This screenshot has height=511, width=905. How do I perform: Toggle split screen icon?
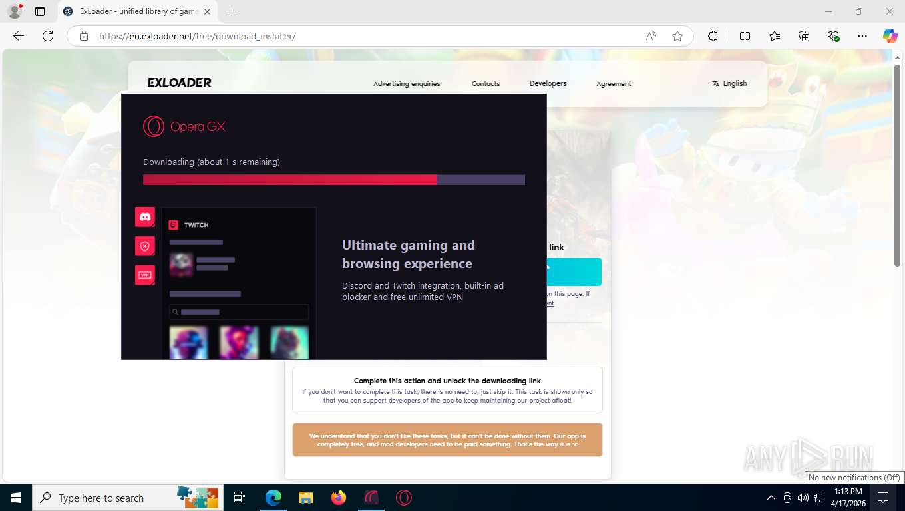[x=745, y=36]
